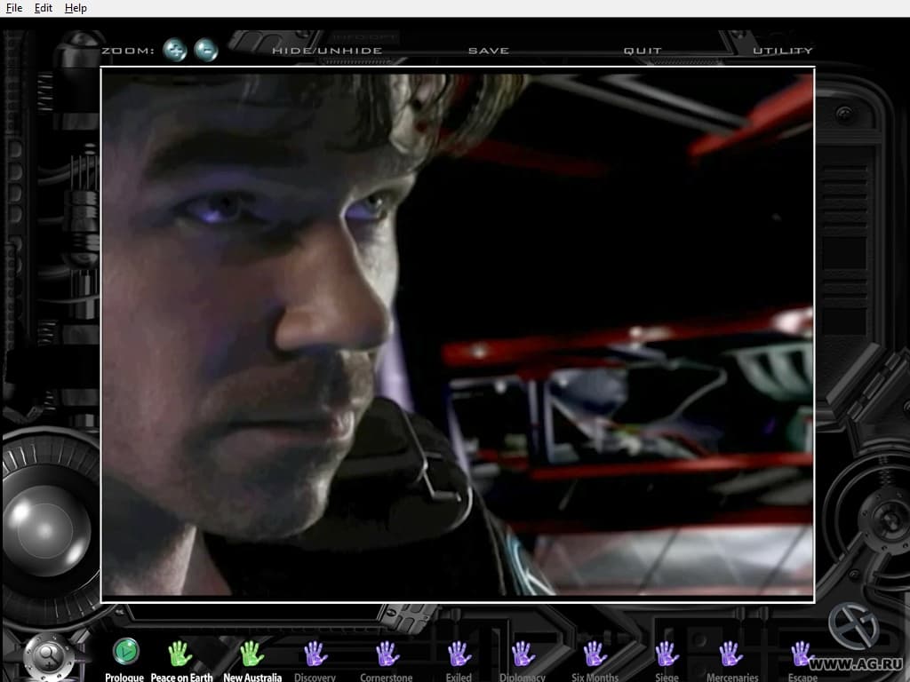Click the HIDE/UNHIDE button

pos(327,51)
